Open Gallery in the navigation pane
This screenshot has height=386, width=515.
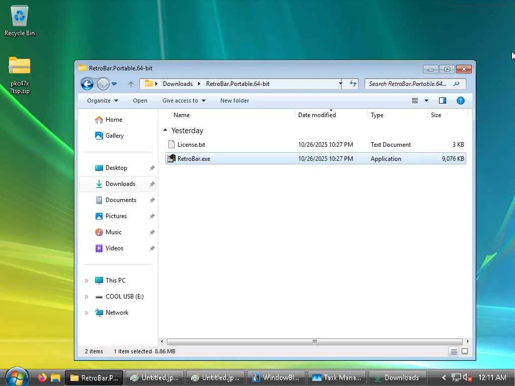coord(114,136)
